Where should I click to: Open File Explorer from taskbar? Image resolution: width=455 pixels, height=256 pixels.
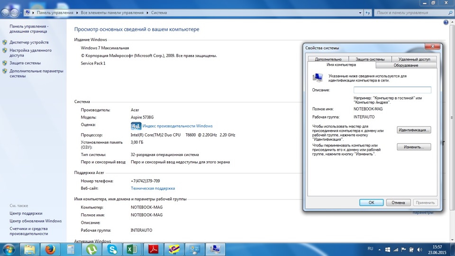point(29,250)
